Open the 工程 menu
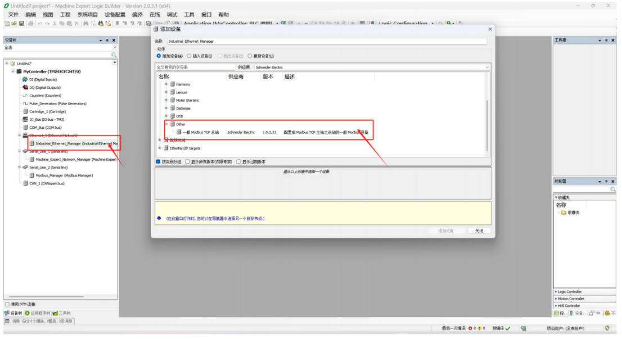The image size is (622, 339). 65,15
